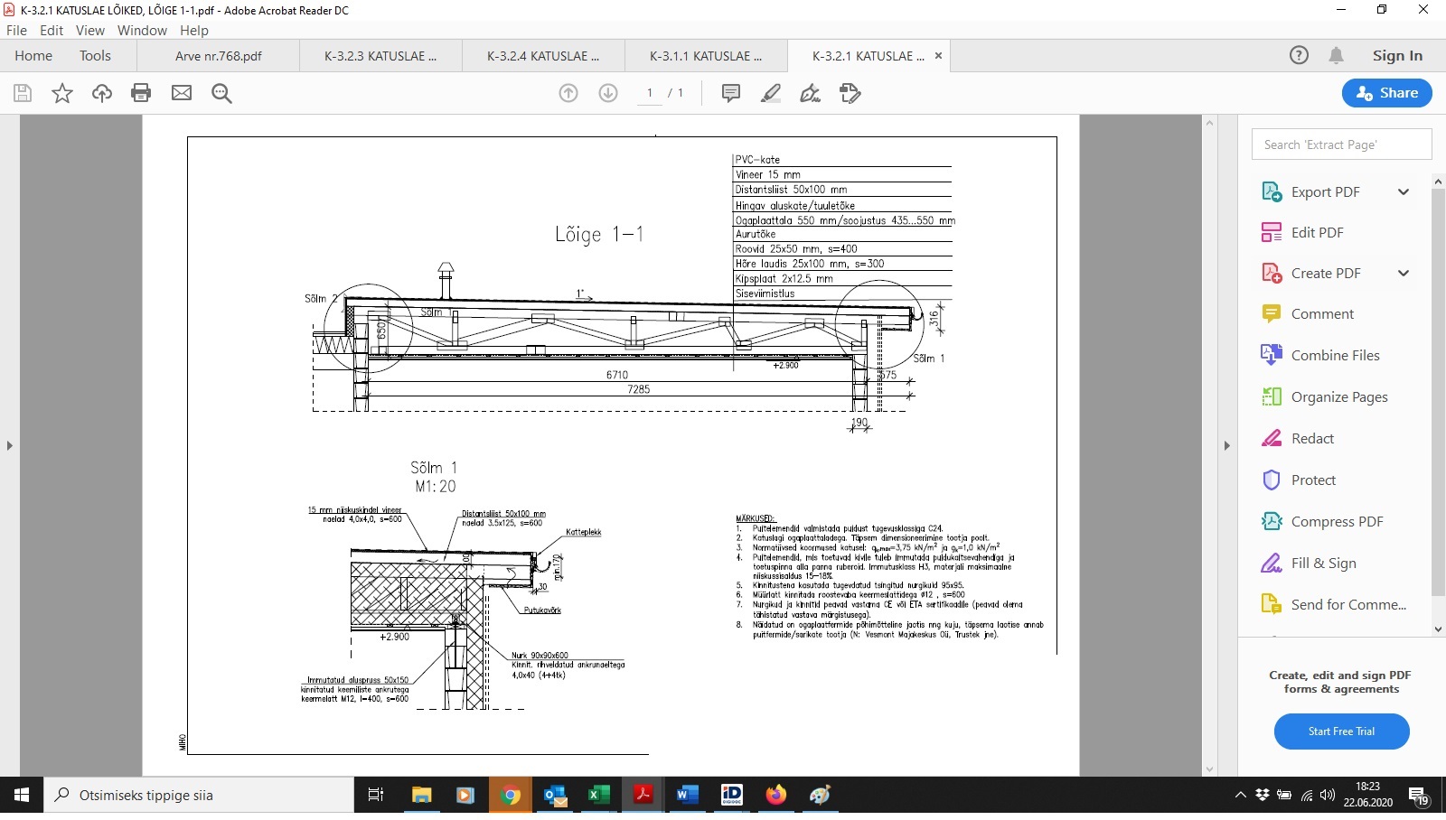Open Combine Files tool
Image resolution: width=1446 pixels, height=820 pixels.
coord(1335,356)
